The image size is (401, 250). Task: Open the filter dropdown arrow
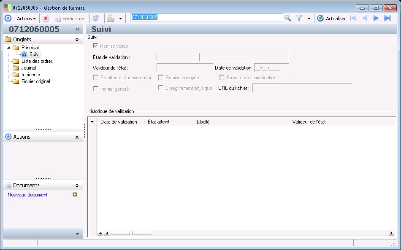click(x=309, y=19)
